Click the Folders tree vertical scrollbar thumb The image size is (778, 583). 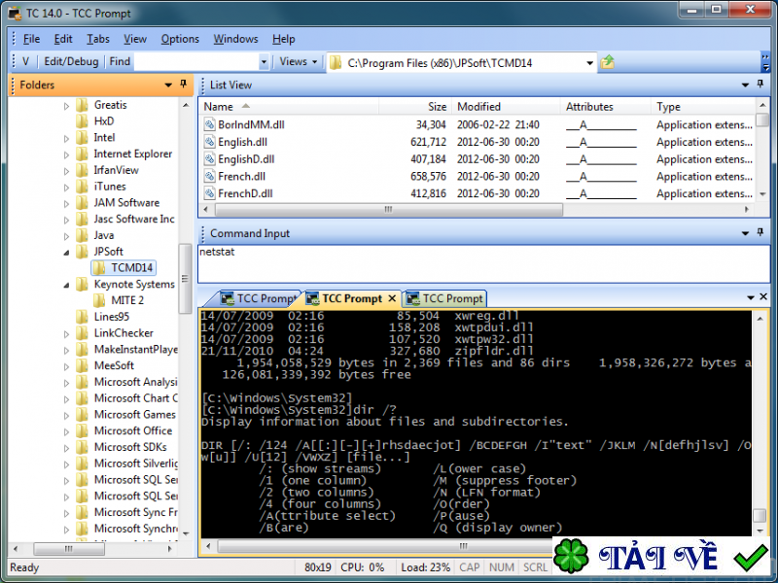pos(185,279)
